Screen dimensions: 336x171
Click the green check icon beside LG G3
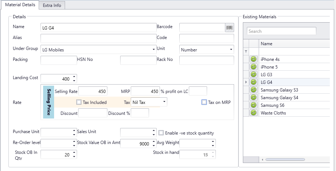(253, 74)
